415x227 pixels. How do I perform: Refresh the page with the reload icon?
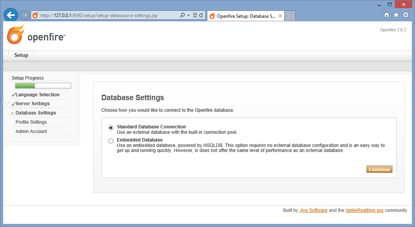201,15
